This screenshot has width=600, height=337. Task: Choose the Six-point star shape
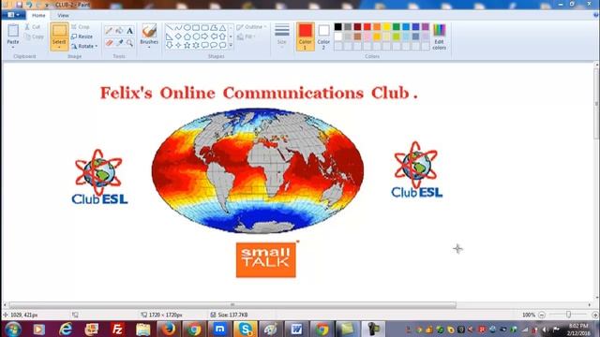(x=196, y=45)
